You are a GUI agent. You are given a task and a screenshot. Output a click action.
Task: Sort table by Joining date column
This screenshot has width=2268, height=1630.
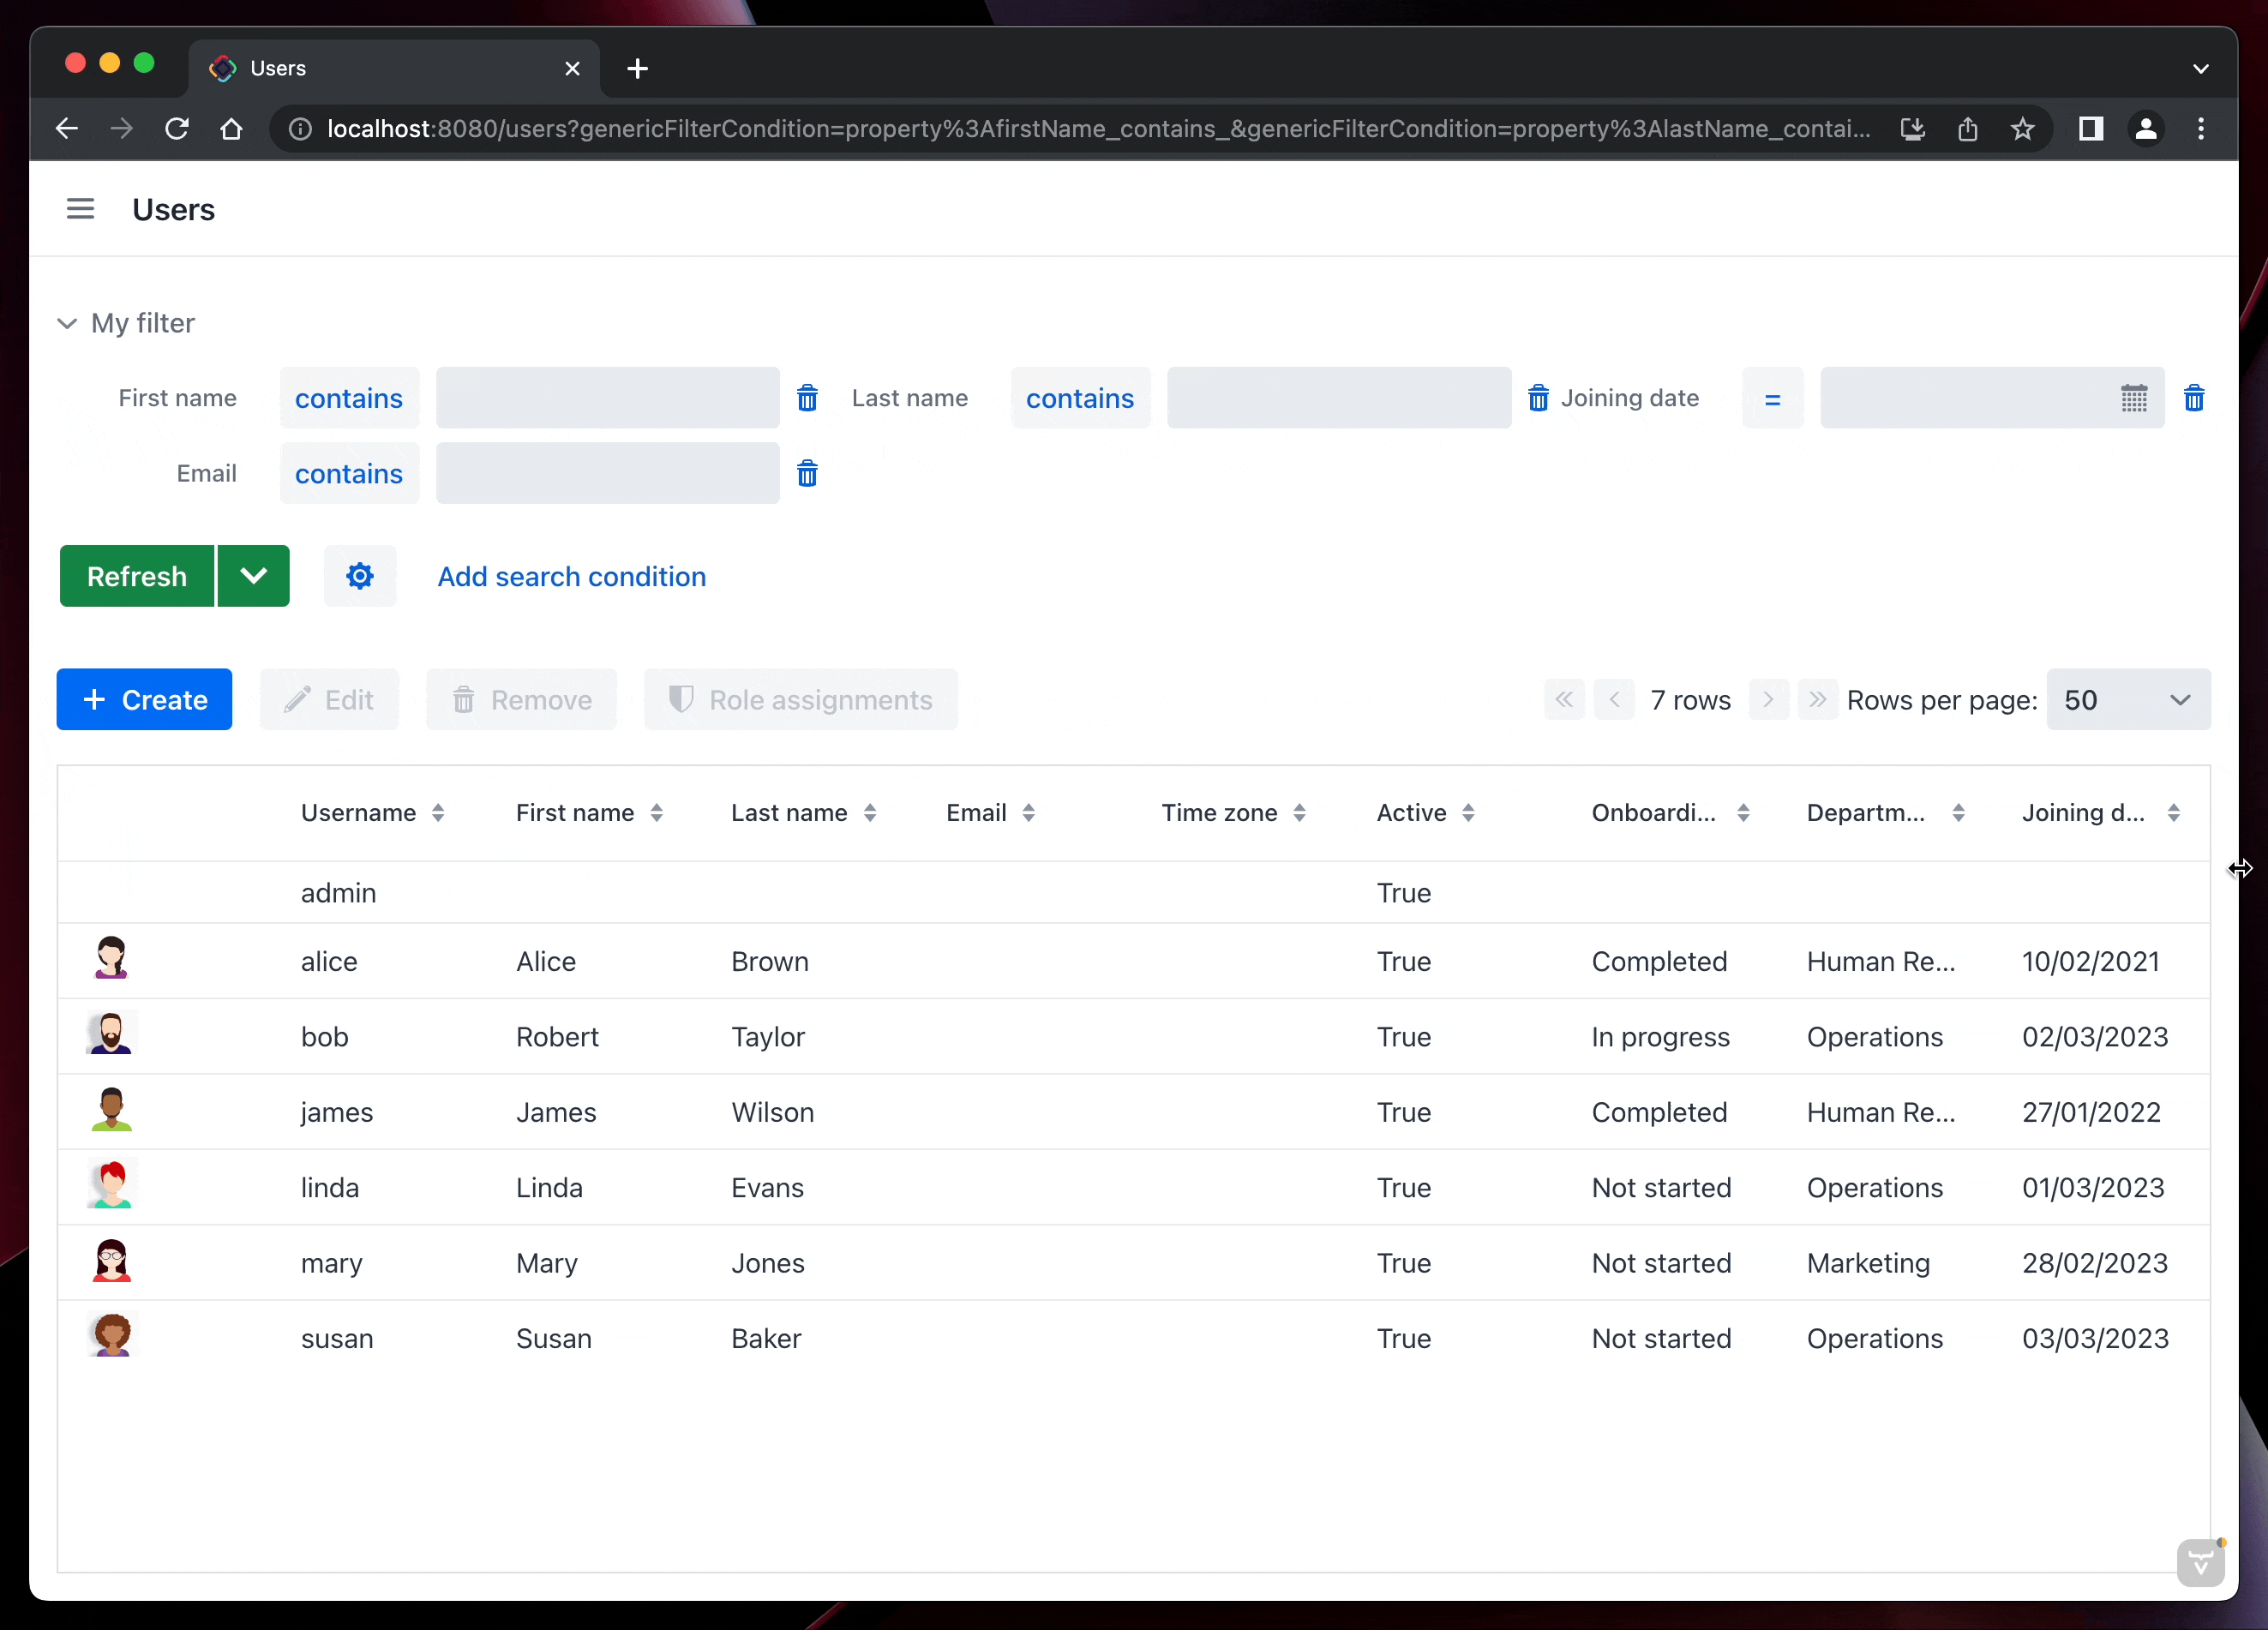point(2173,813)
